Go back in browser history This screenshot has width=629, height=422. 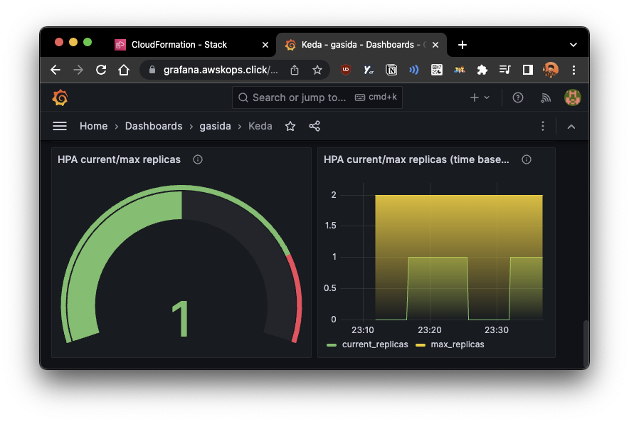pos(55,70)
